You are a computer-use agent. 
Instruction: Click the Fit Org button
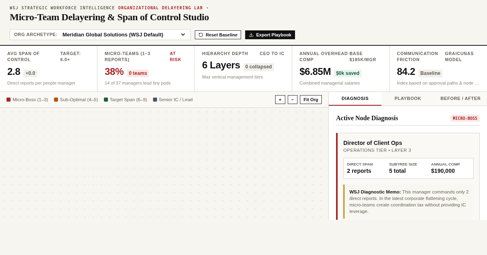(x=311, y=100)
